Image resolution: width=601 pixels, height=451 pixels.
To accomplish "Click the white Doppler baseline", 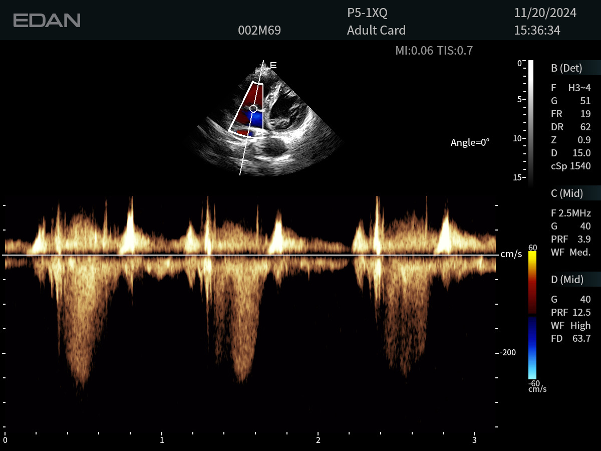I will [x=250, y=255].
